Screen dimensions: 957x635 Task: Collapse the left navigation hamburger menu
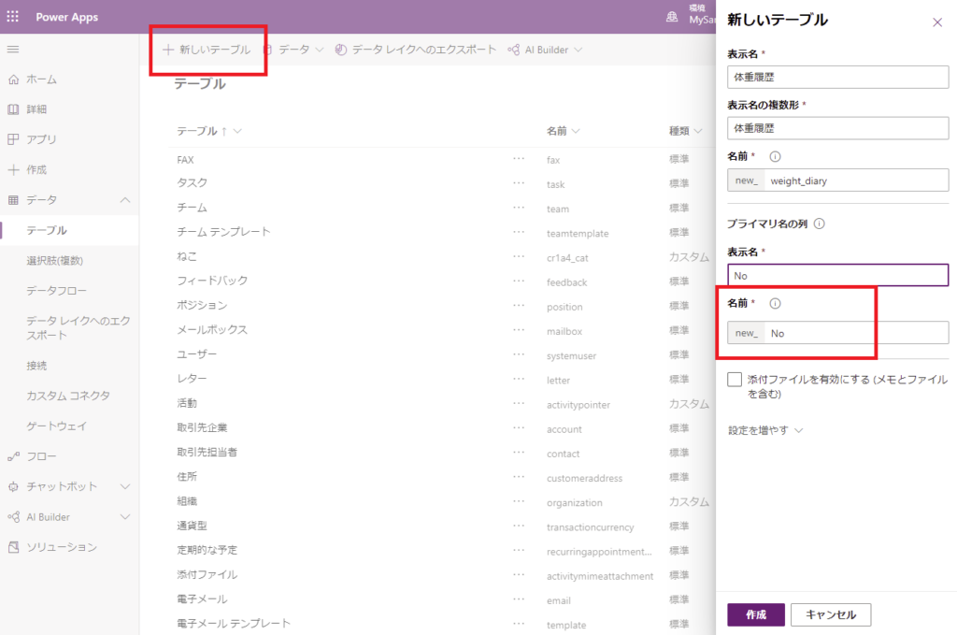(x=13, y=49)
